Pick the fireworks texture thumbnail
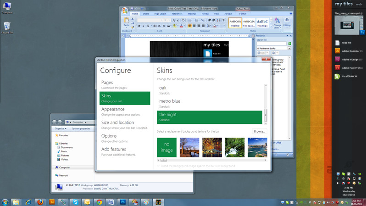 (x=212, y=147)
